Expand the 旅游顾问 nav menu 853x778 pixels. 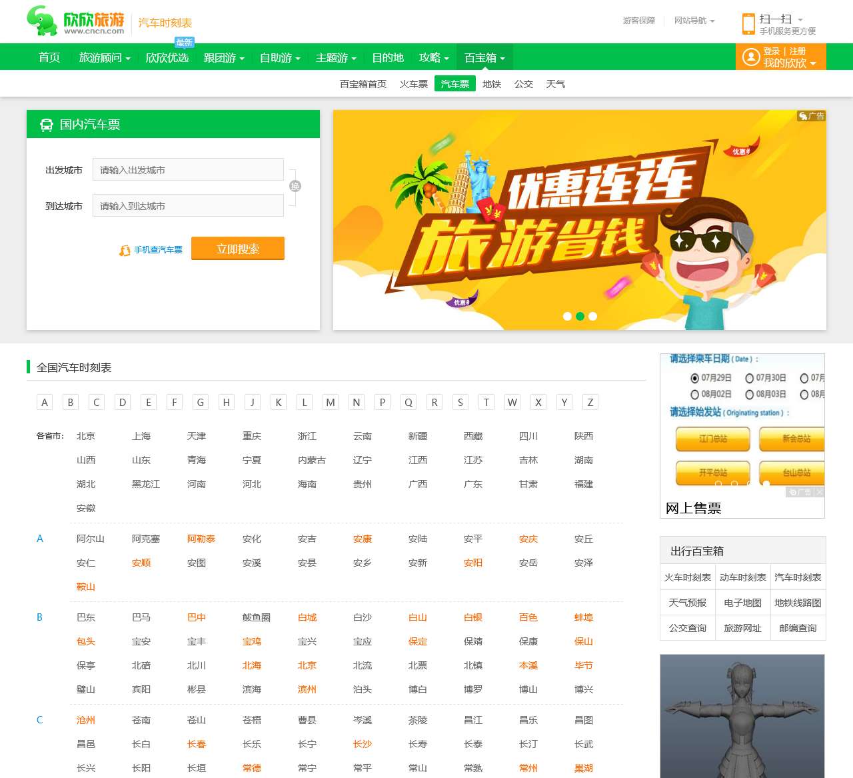tap(104, 58)
